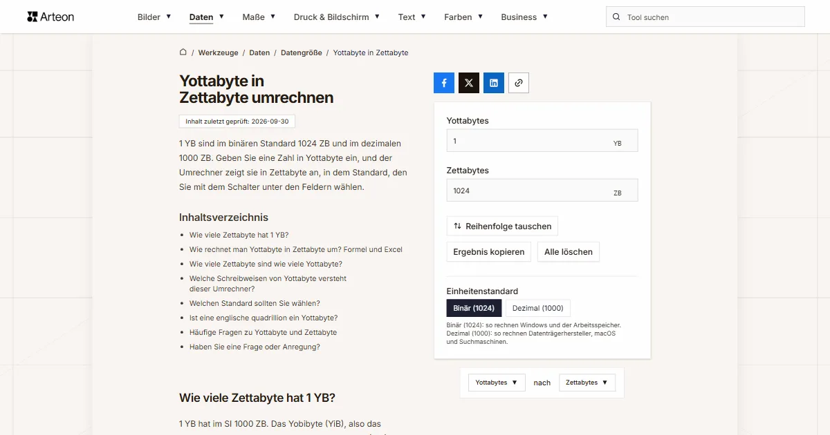Click Alle löschen

pyautogui.click(x=569, y=252)
